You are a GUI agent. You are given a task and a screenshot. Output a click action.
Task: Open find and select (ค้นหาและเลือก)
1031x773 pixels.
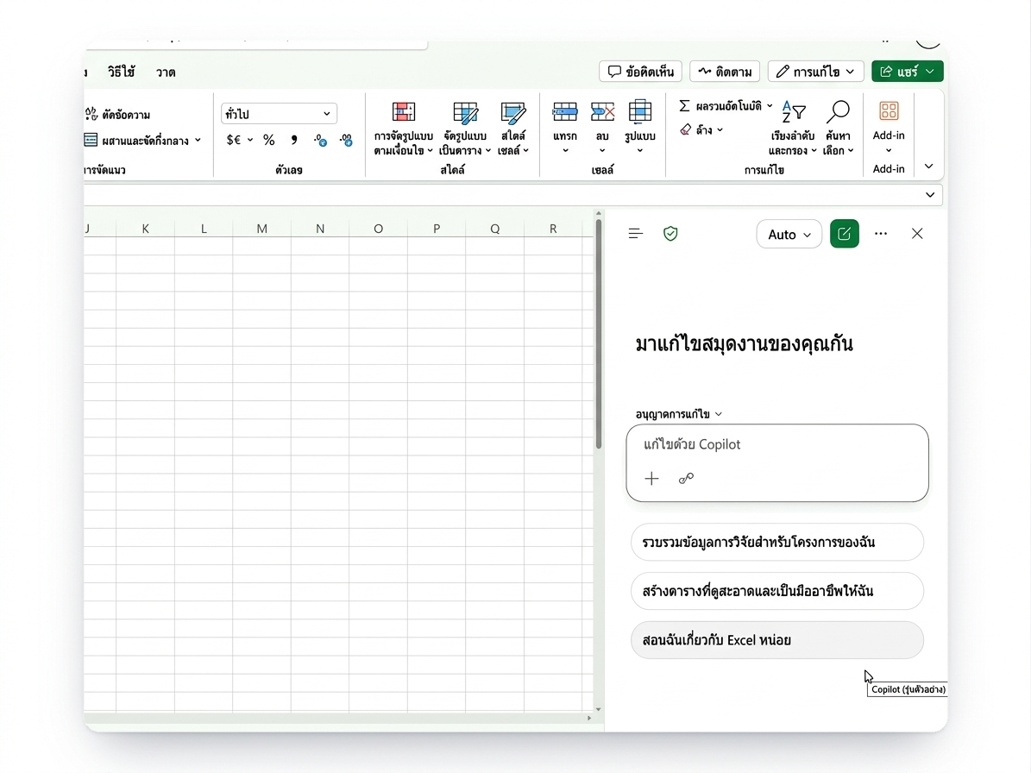tap(839, 129)
